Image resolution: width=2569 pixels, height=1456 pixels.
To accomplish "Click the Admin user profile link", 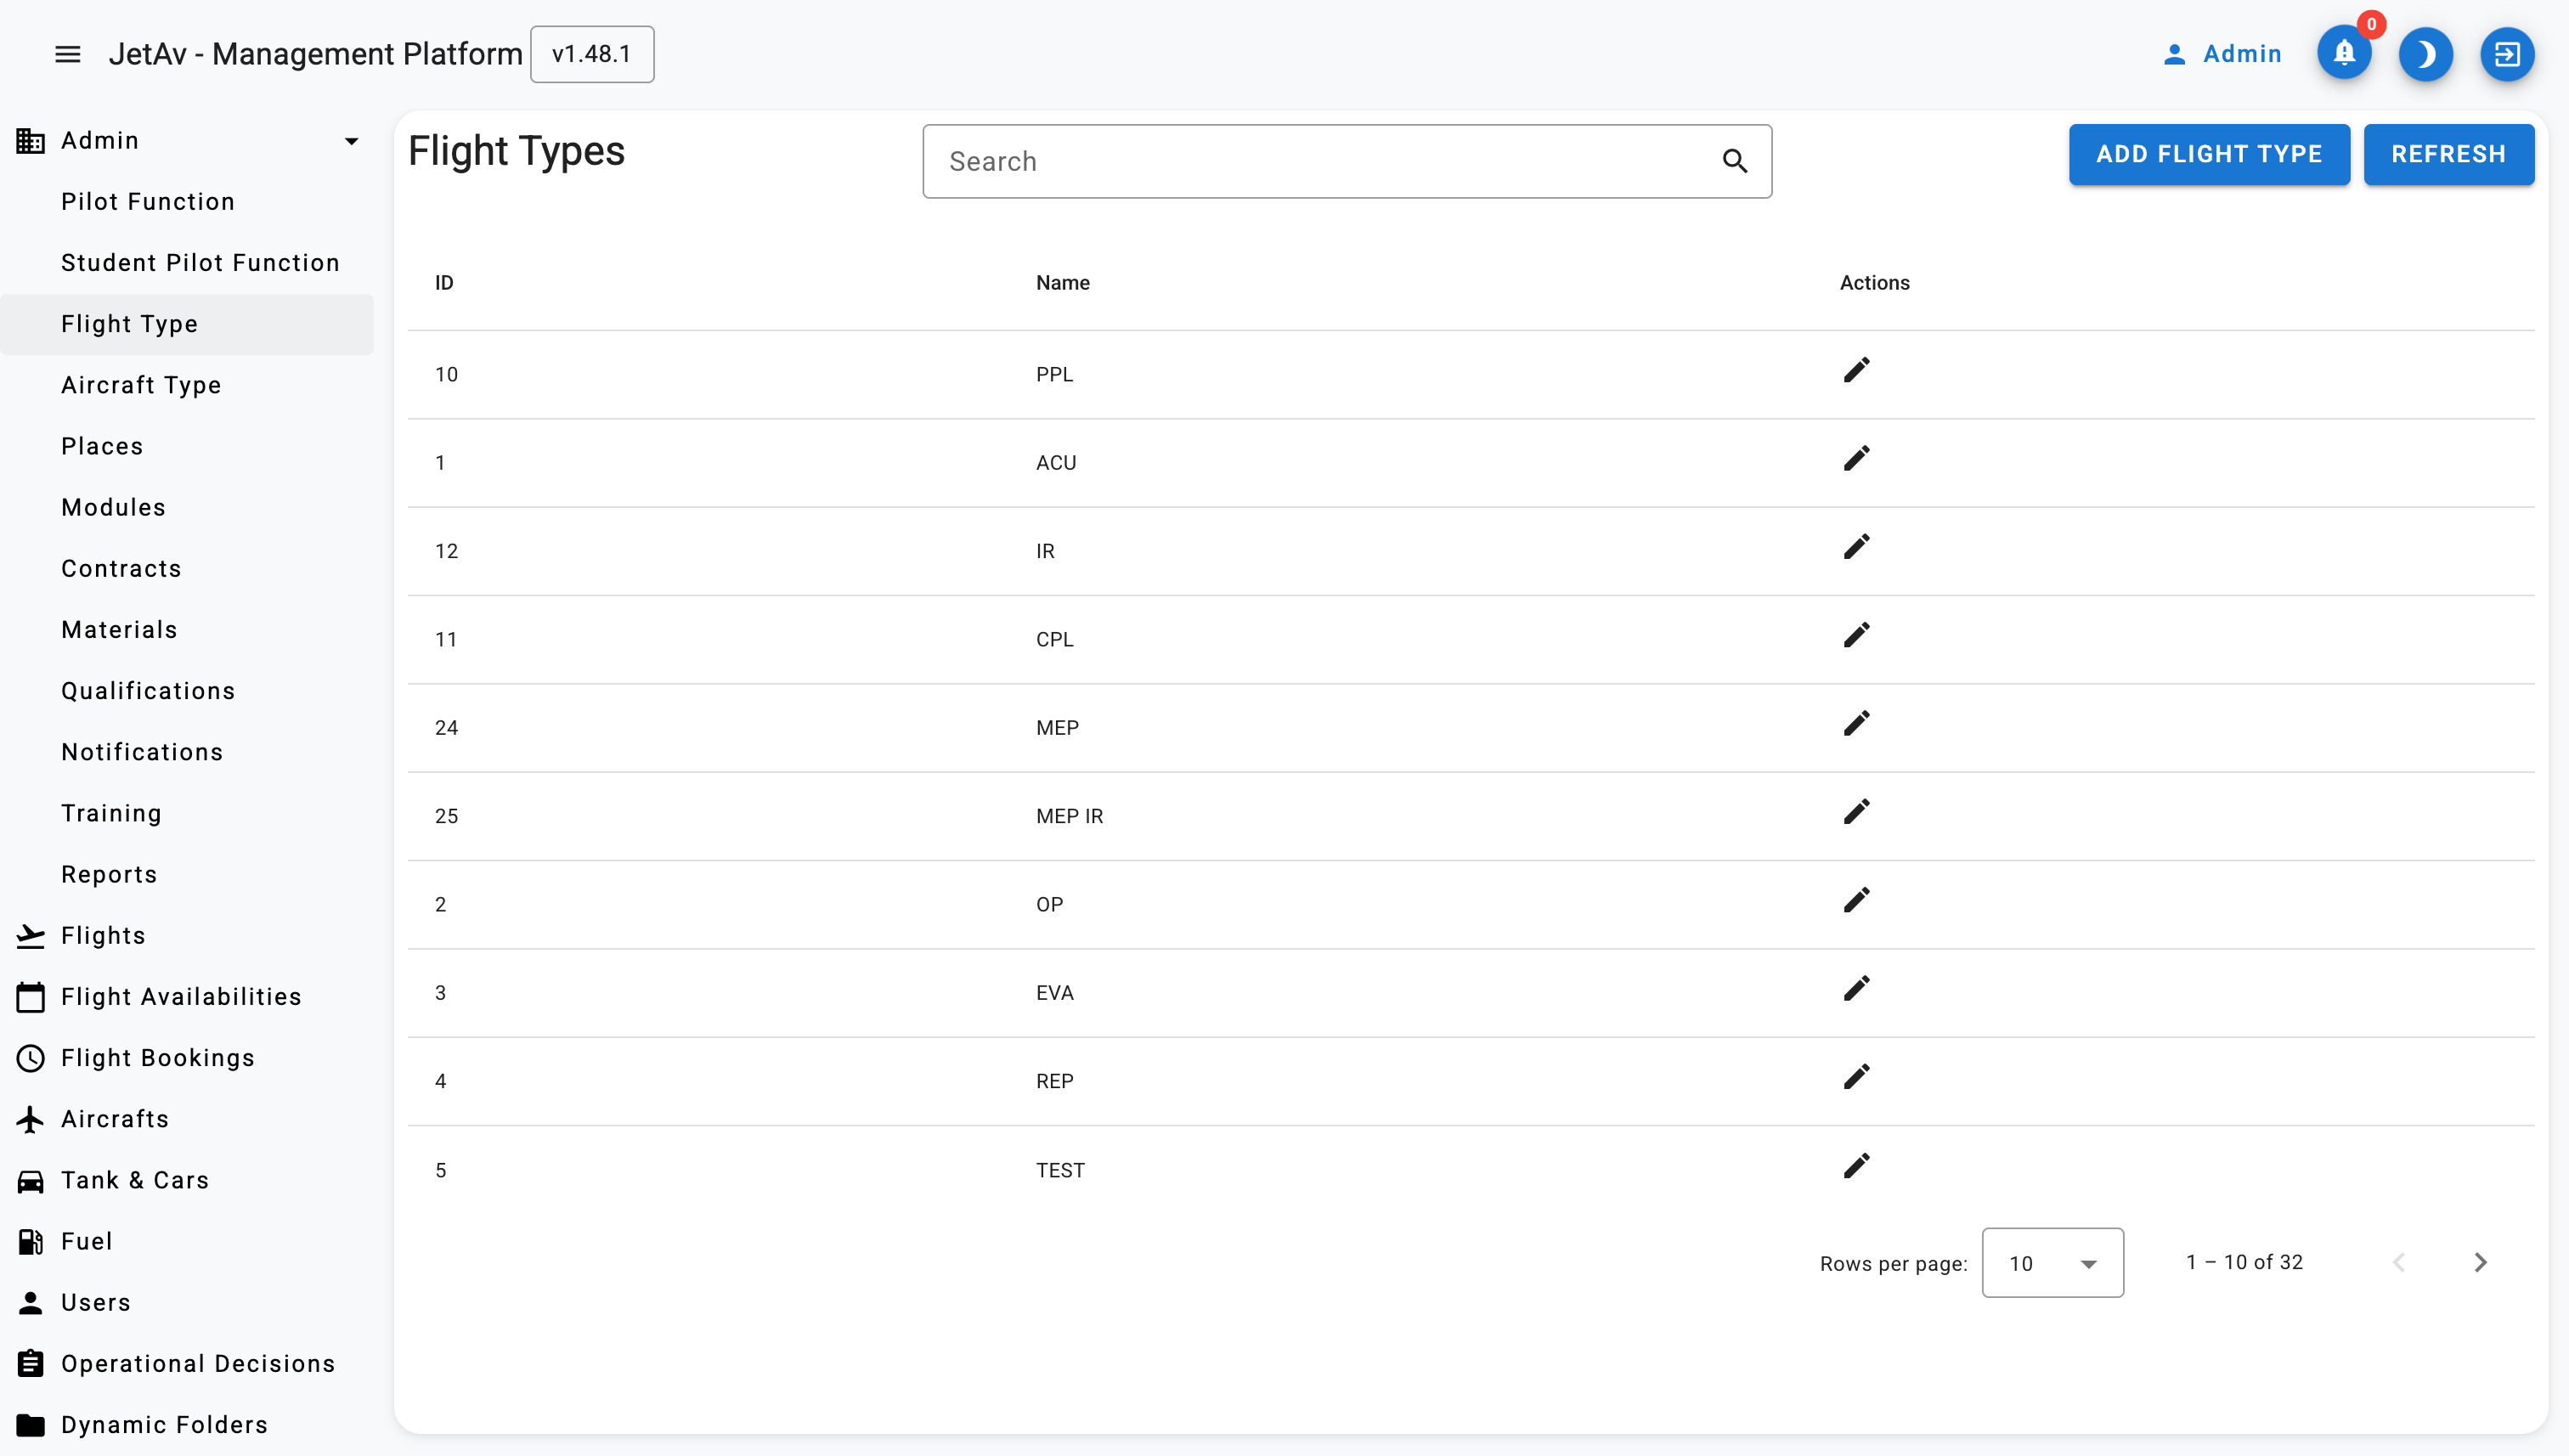I will [x=2222, y=54].
